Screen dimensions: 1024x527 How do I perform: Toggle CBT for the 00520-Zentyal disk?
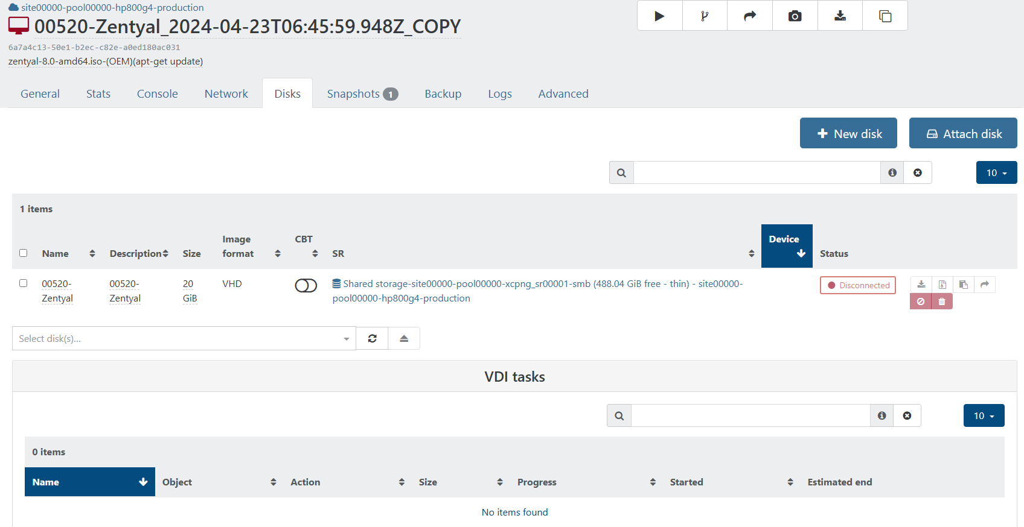(x=306, y=285)
